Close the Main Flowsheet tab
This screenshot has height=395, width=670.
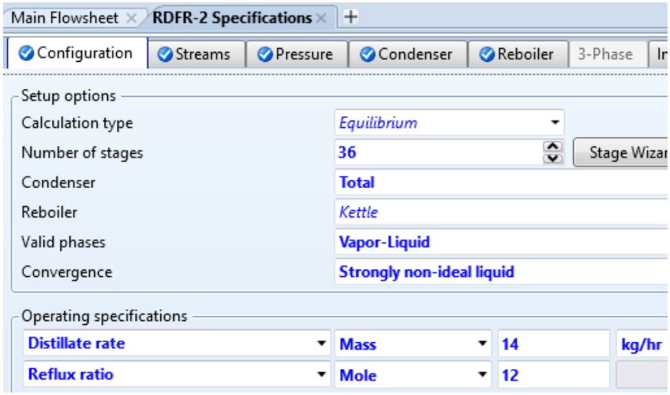click(x=131, y=18)
